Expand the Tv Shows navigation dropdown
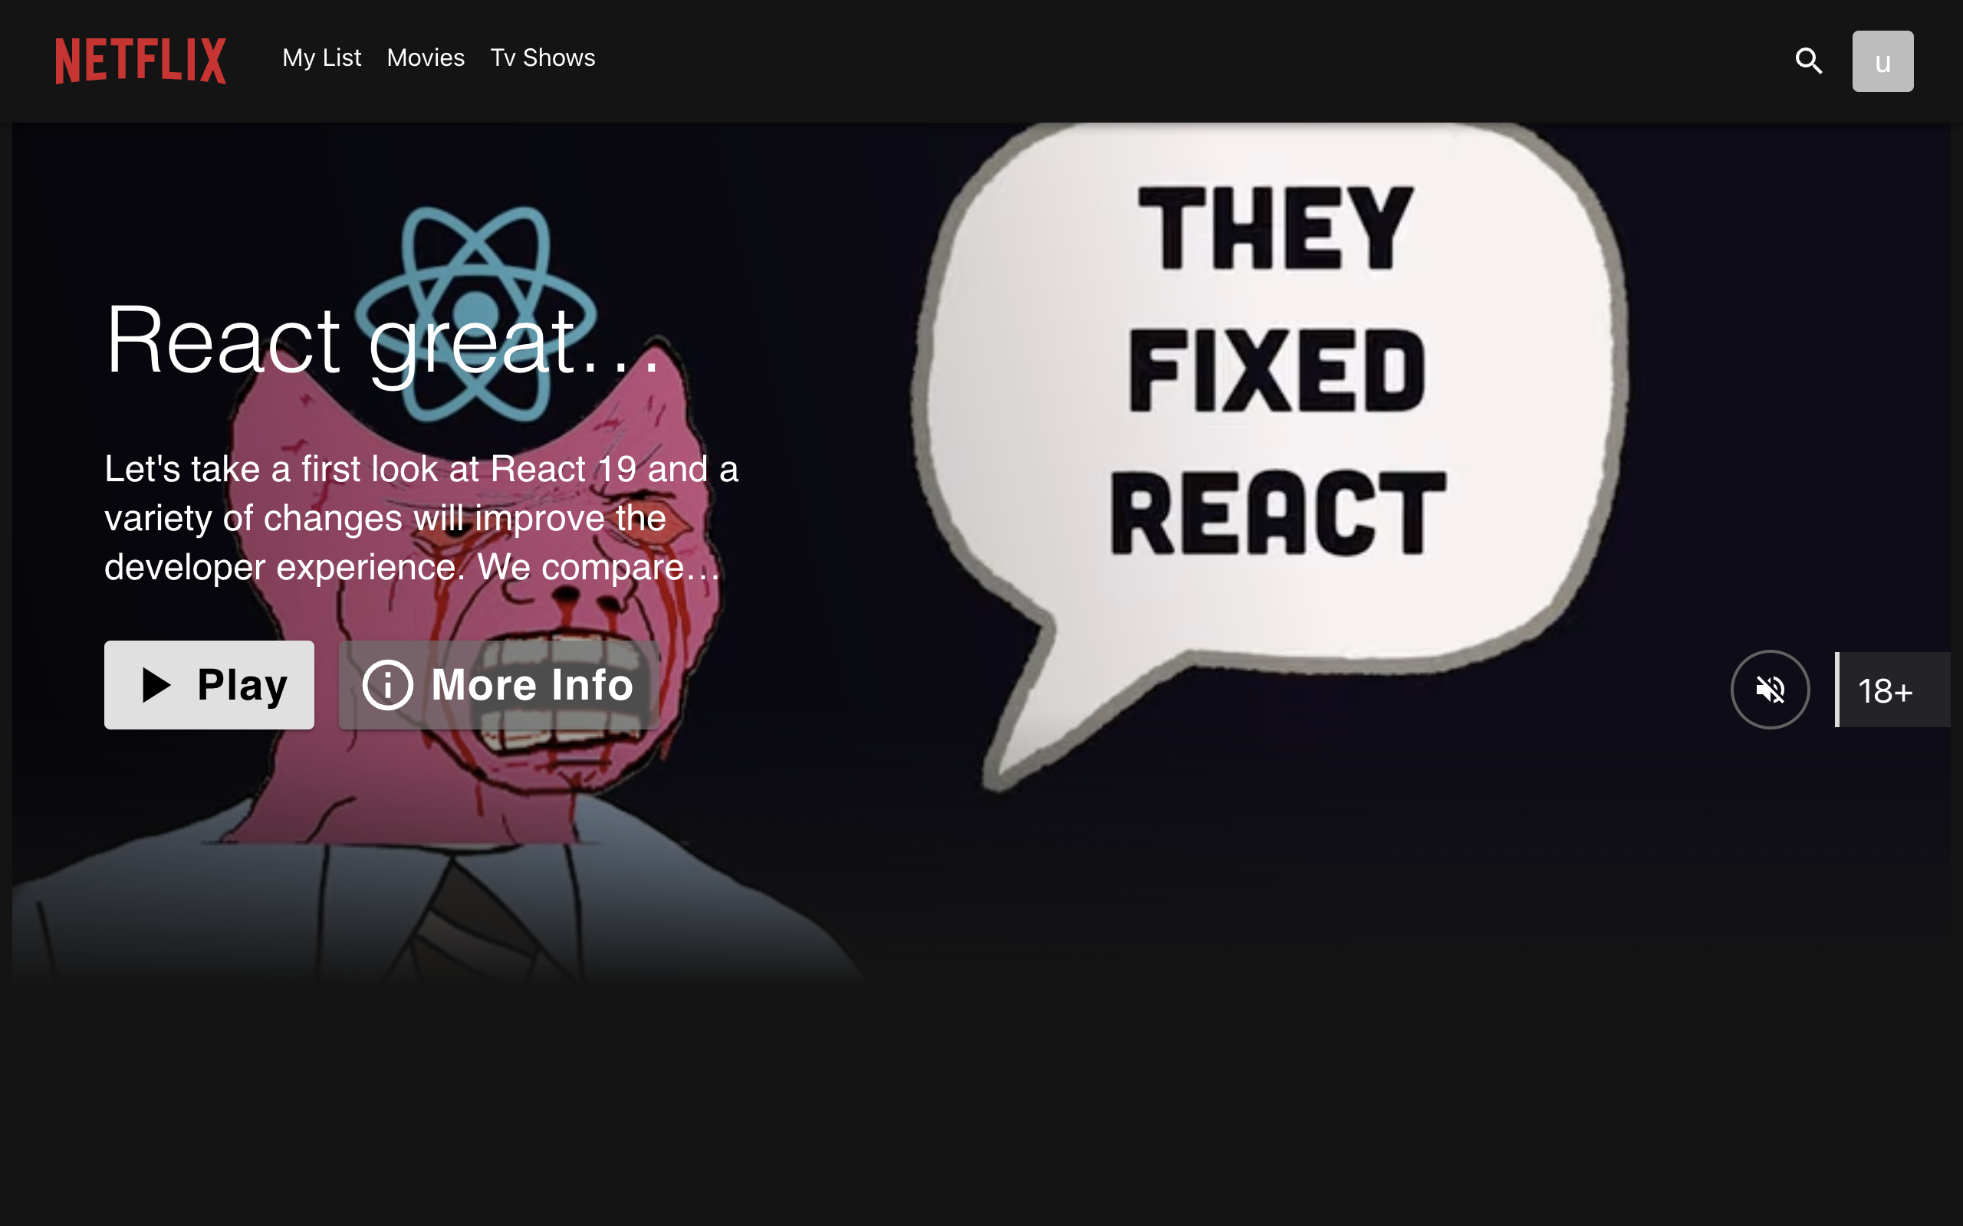 tap(543, 58)
